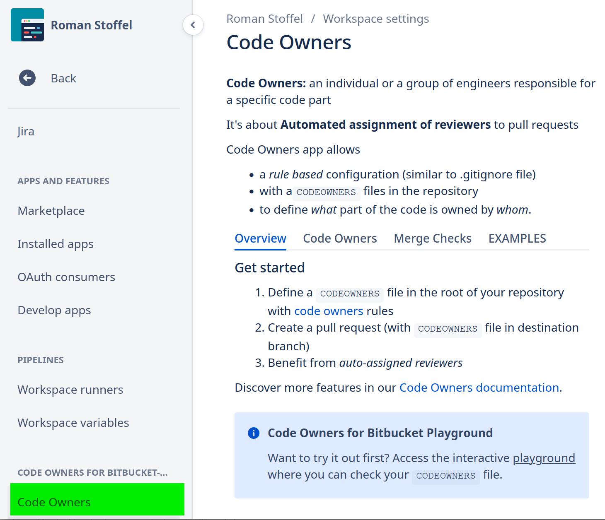Select OAuth consumers in sidebar
The image size is (605, 520).
[66, 277]
